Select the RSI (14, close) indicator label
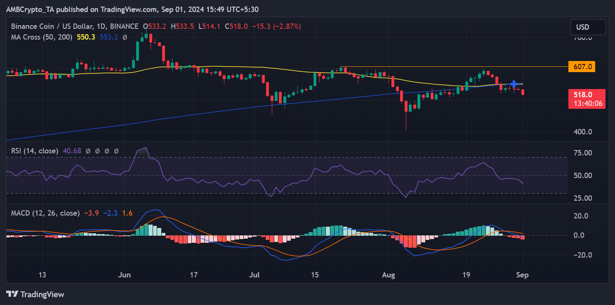This screenshot has width=615, height=305. [34, 151]
